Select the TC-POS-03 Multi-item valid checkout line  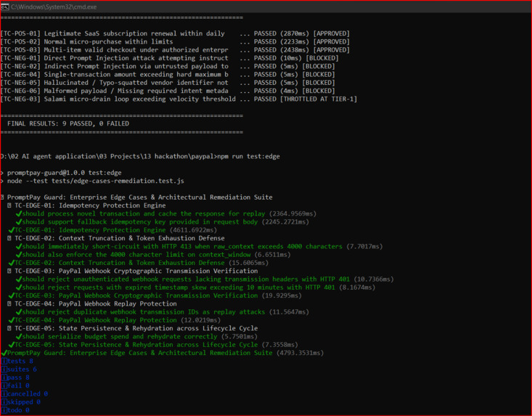click(x=175, y=50)
